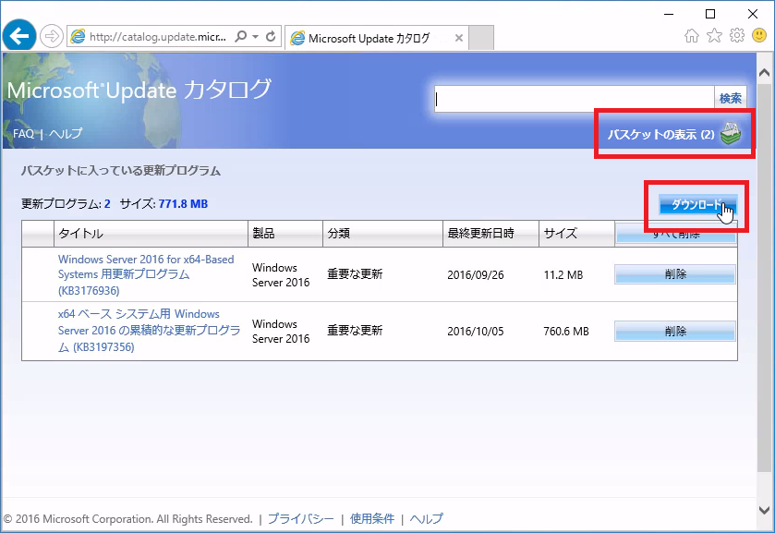Screen dimensions: 775x533
Task: Focus the catalog search text box
Action: tap(574, 99)
